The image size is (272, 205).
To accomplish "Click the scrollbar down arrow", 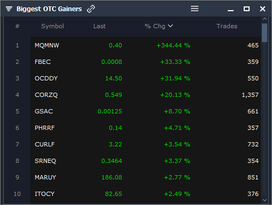I will 265,200.
